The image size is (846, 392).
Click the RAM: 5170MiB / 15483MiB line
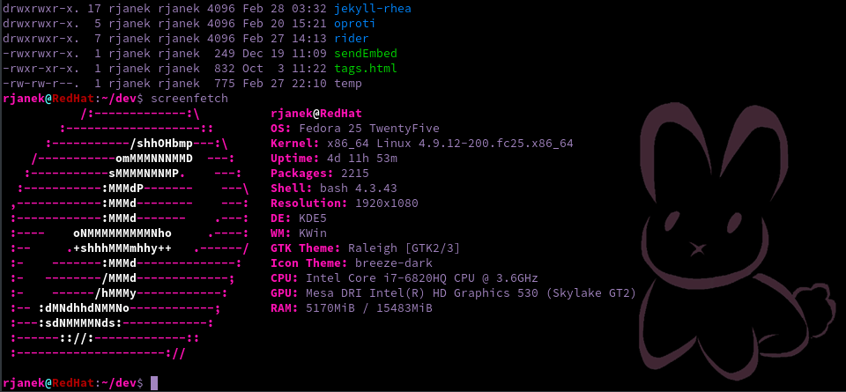coord(352,308)
